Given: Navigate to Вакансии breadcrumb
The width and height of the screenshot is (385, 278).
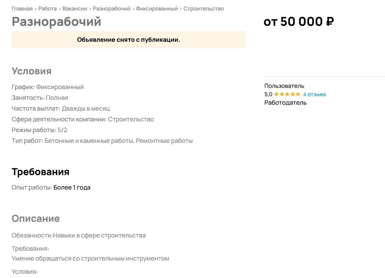Looking at the screenshot, I should click(x=75, y=9).
